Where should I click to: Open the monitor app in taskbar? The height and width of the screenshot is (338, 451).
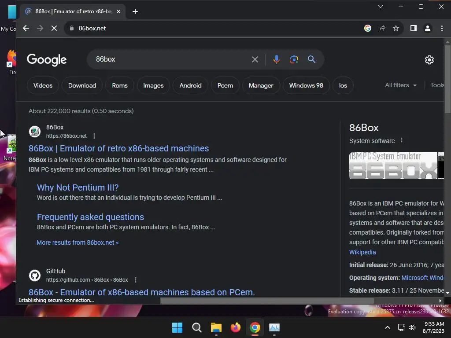click(274, 327)
